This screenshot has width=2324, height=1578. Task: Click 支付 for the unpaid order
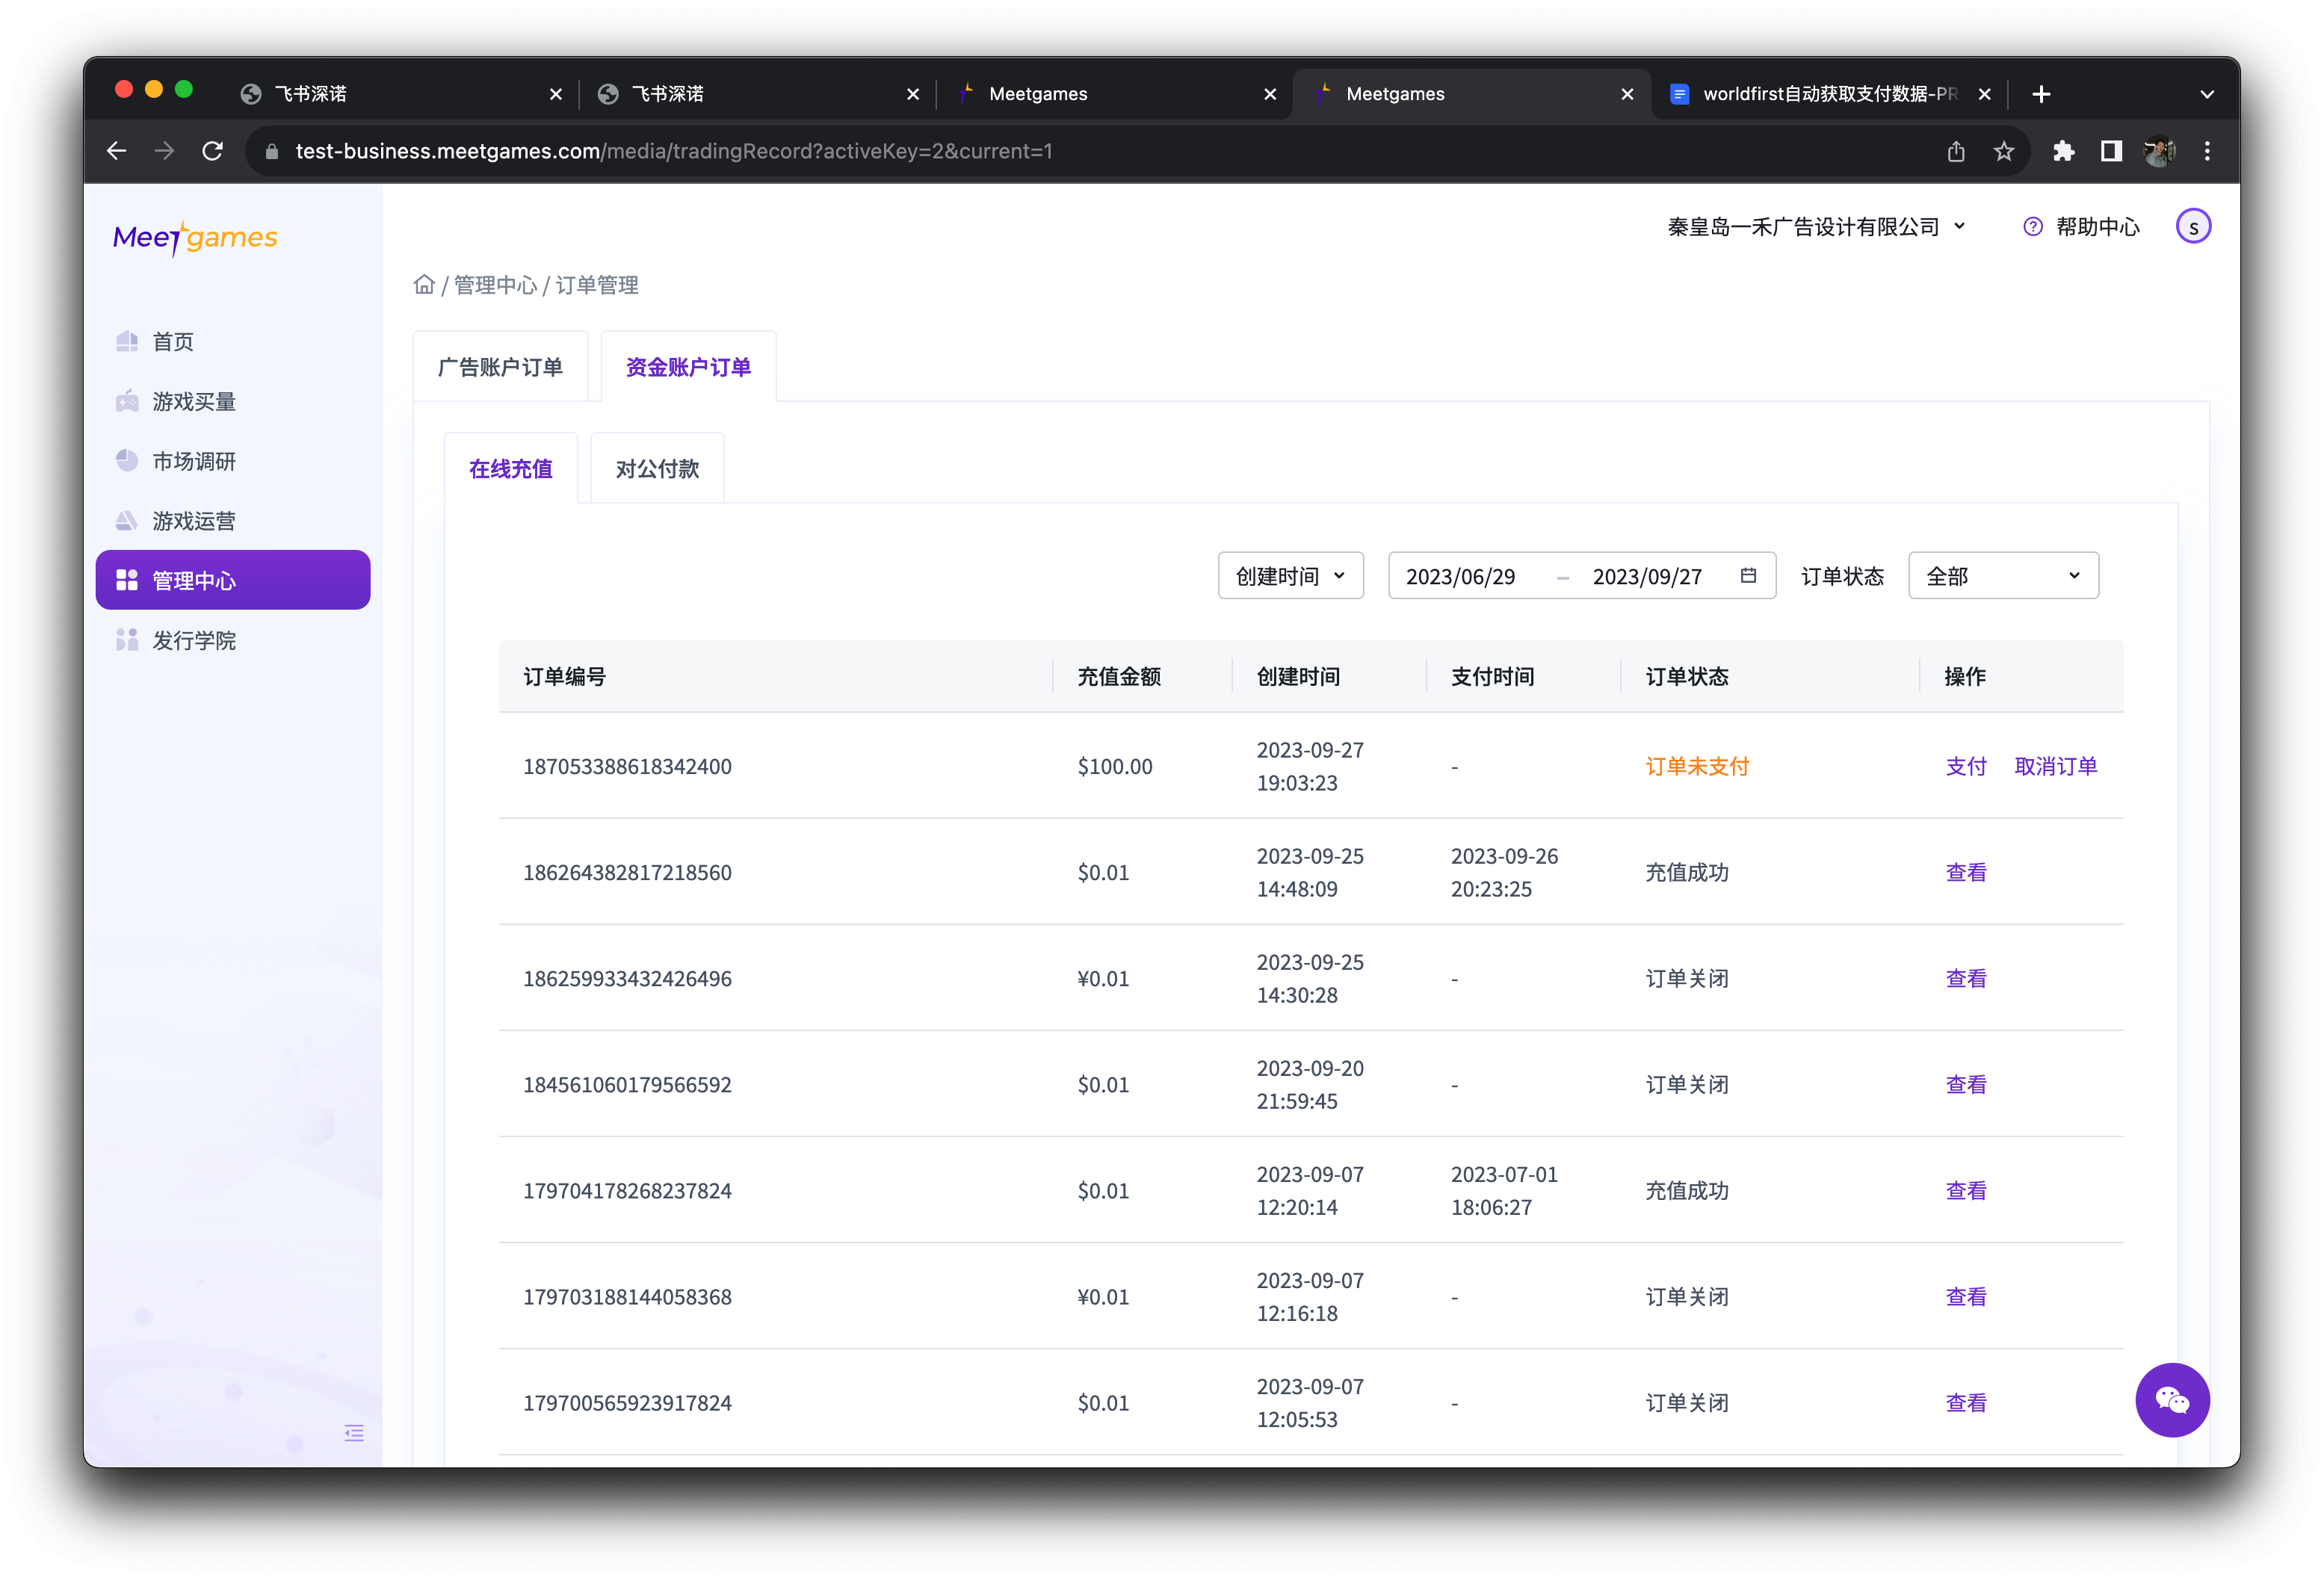[1966, 767]
